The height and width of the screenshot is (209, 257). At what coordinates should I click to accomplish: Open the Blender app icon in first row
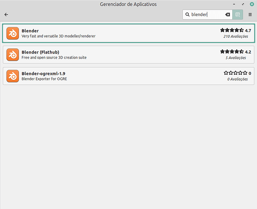(x=13, y=33)
